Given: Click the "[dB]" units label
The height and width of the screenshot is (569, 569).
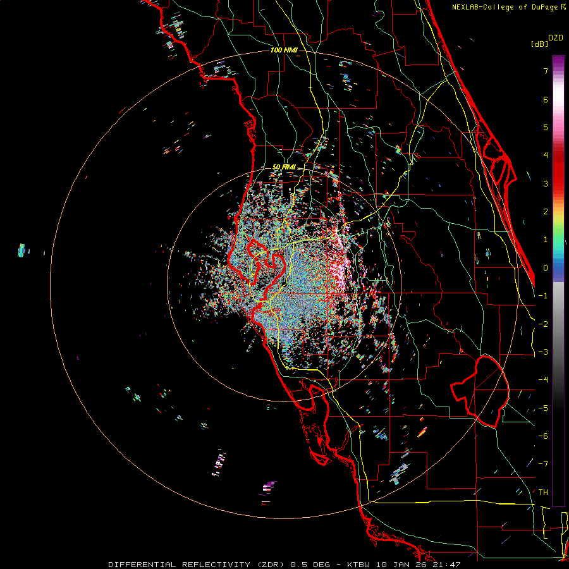Looking at the screenshot, I should [540, 44].
